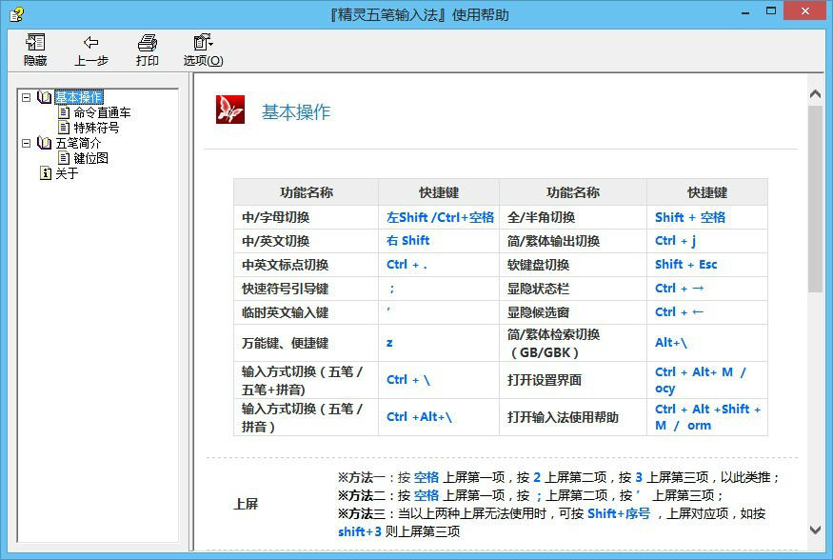Click the page icon beside 特殊符号

click(x=64, y=128)
